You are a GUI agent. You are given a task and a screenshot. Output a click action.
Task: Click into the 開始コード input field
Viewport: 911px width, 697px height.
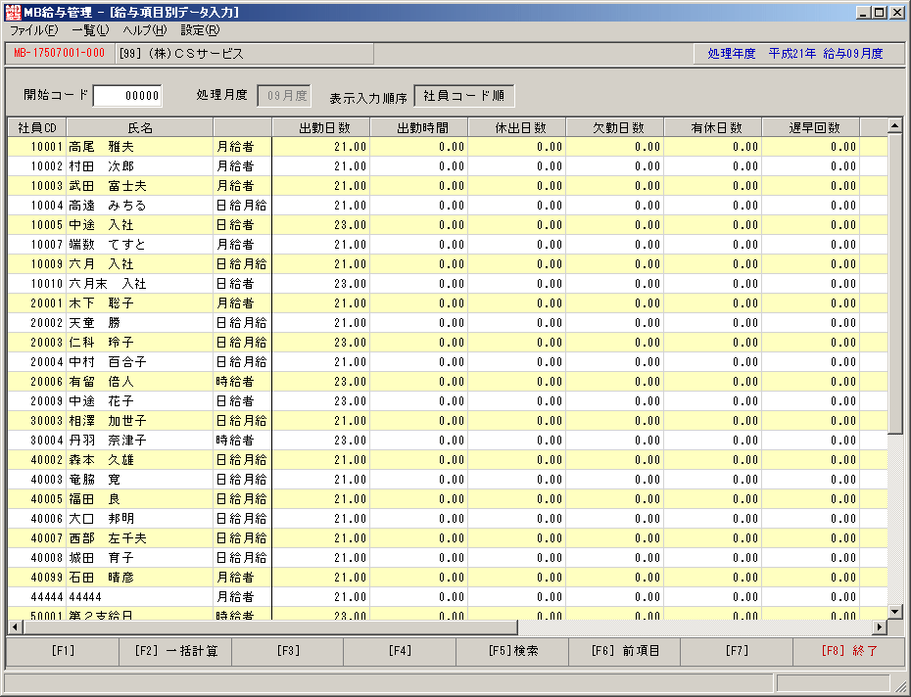[127, 96]
